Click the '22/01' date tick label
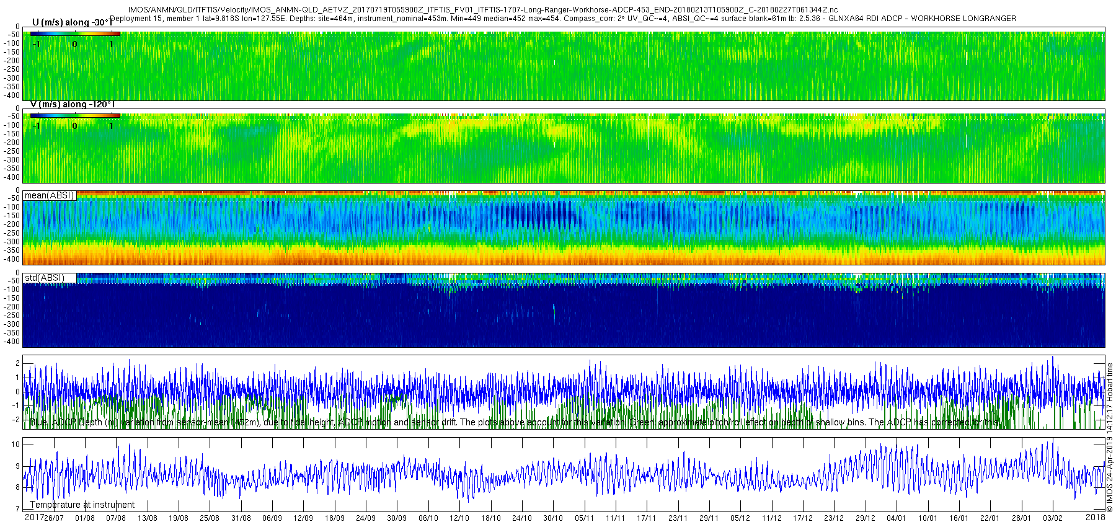Viewport: 1116px width, 527px height. coord(990,518)
